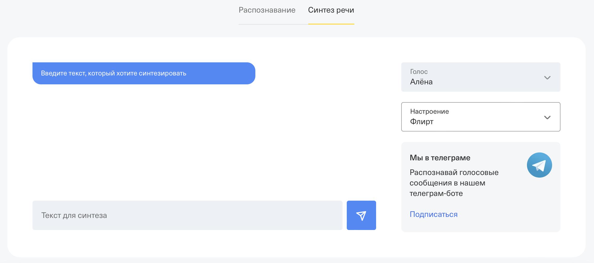Click the gray underline beneath Распознавание
This screenshot has width=594, height=263.
pyautogui.click(x=273, y=24)
